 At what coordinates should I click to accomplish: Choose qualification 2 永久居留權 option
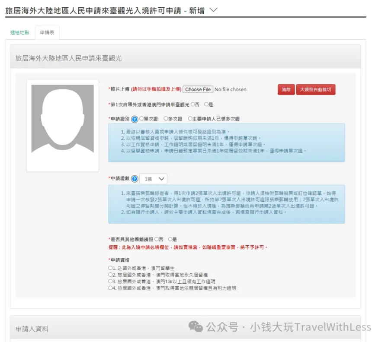[x=110, y=275]
